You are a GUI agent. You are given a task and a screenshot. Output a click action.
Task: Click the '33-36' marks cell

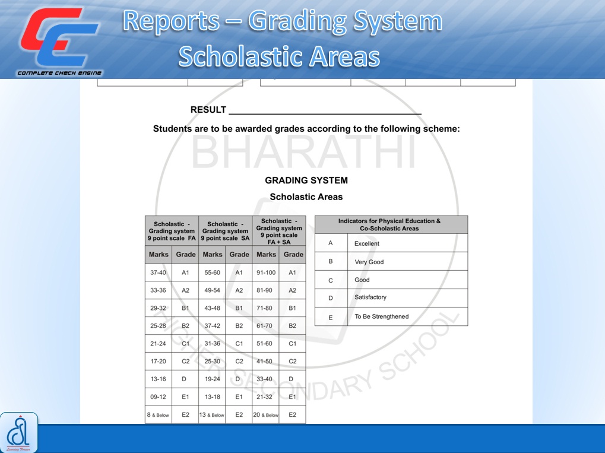tap(158, 290)
